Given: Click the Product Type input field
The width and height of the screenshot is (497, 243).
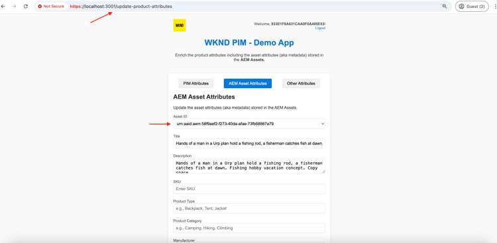Looking at the screenshot, I should point(249,209).
